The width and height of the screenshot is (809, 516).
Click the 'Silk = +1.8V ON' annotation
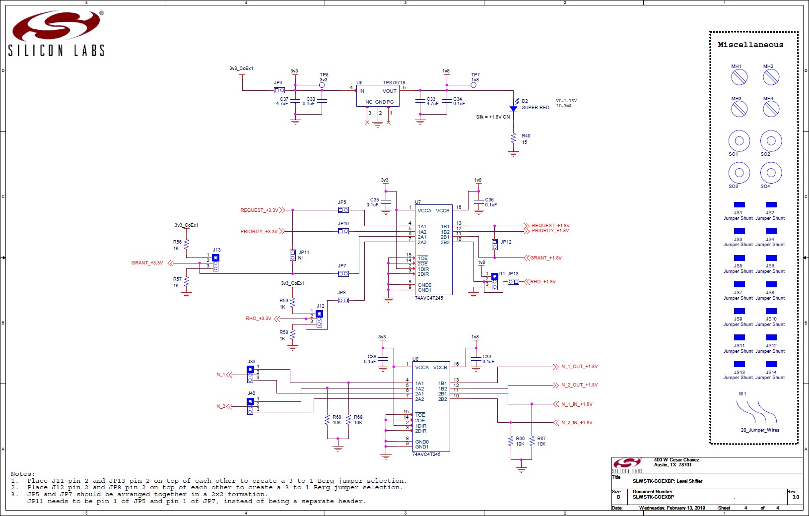tap(493, 117)
